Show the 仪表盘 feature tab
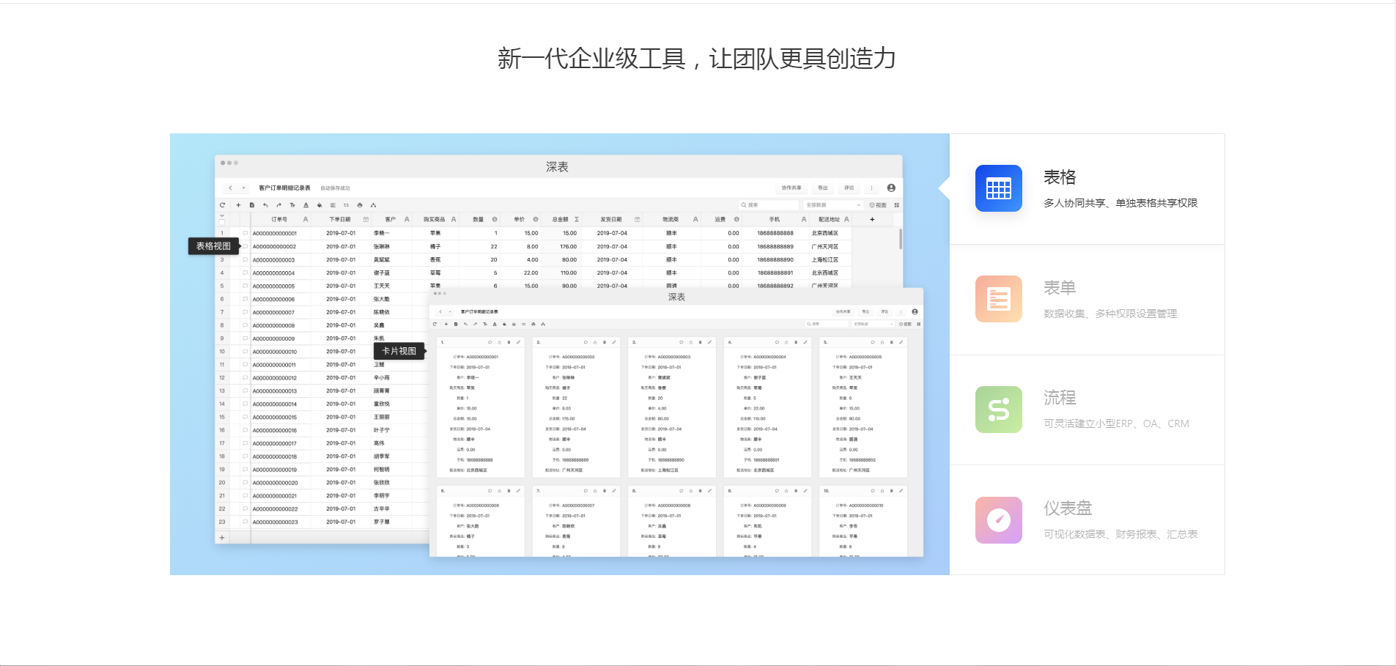Viewport: 1396px width, 666px height. (1087, 519)
